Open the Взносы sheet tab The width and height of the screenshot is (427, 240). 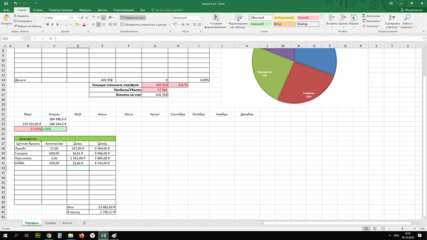click(67, 223)
